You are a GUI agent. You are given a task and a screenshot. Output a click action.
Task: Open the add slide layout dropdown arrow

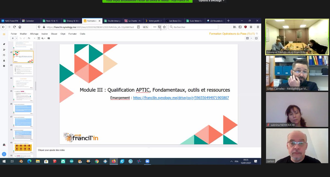click(x=16, y=38)
